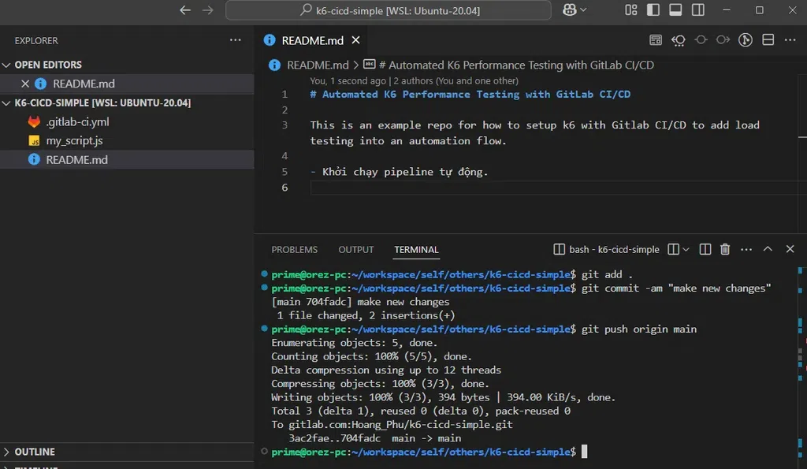Screen dimensions: 807x469
Task: Toggle the primary side bar
Action: 653,9
